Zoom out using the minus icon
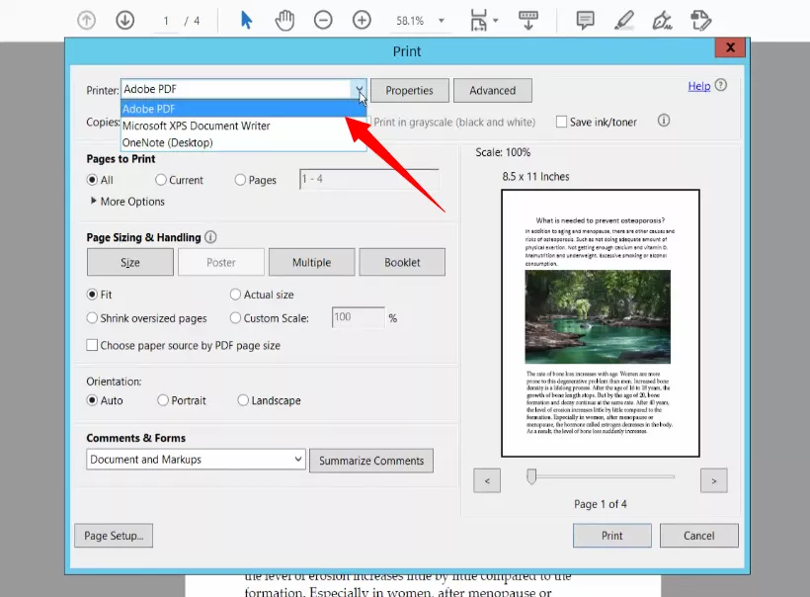This screenshot has height=597, width=810. click(x=323, y=19)
